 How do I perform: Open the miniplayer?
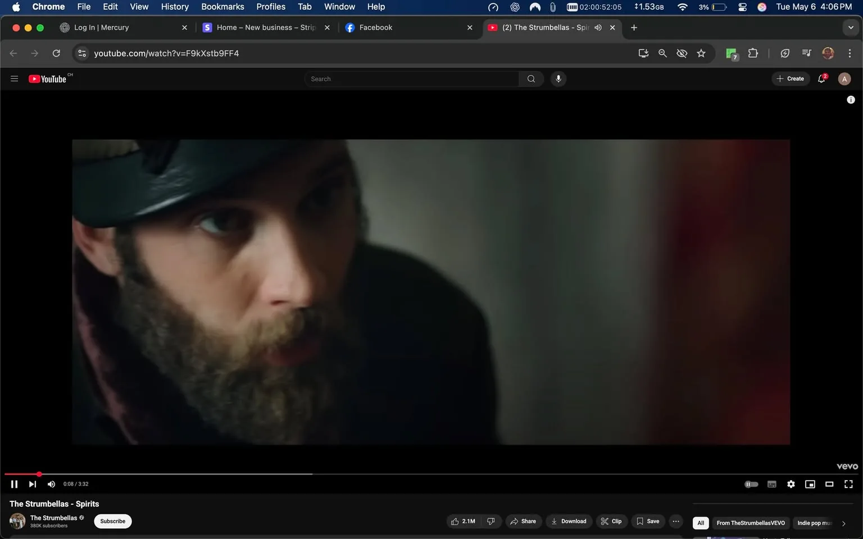810,484
